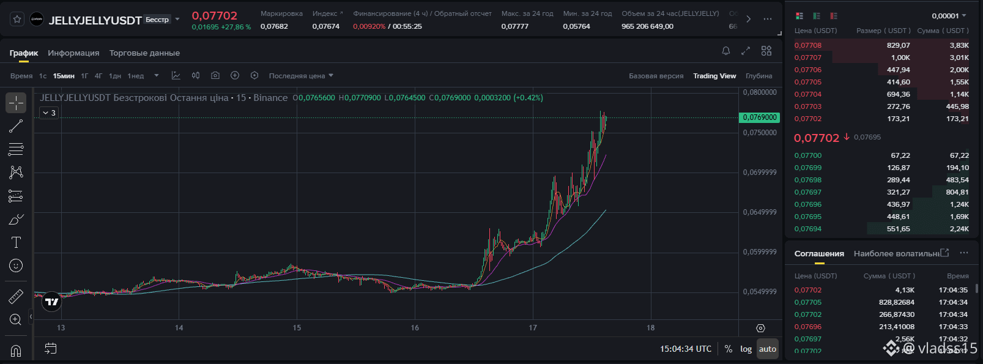Select the 1с timeframe
The image size is (983, 364).
click(43, 76)
